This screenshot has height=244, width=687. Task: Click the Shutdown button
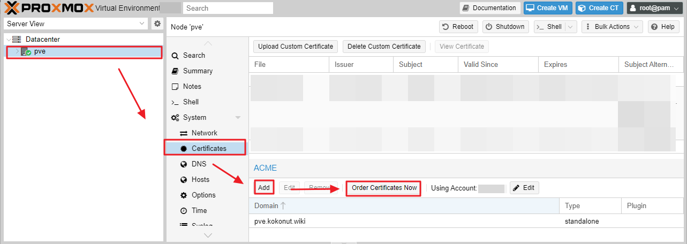[505, 27]
